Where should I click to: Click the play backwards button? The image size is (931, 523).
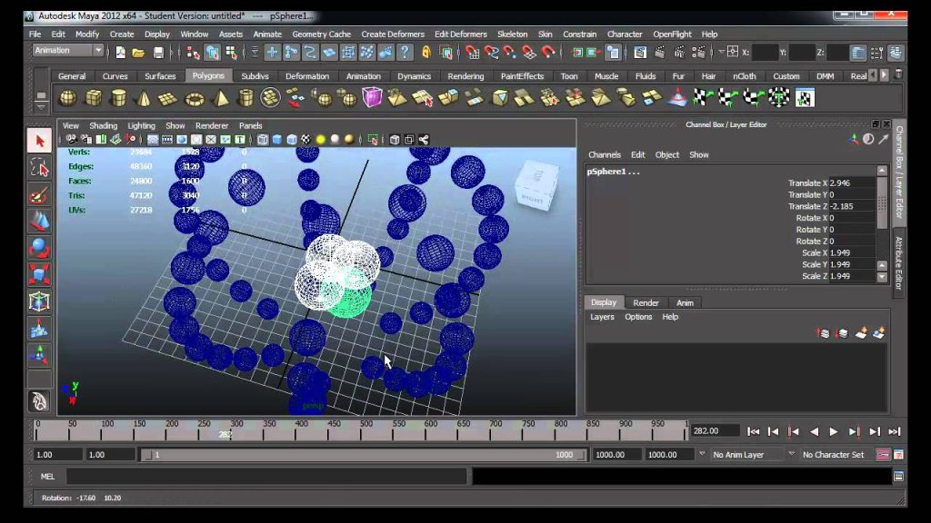814,431
